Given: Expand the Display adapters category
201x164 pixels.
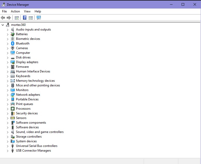Looking at the screenshot, I should [x=7, y=62].
